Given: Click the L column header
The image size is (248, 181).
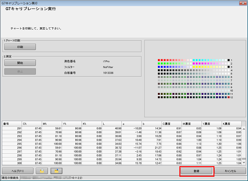Looking at the screenshot, I should tap(112, 124).
